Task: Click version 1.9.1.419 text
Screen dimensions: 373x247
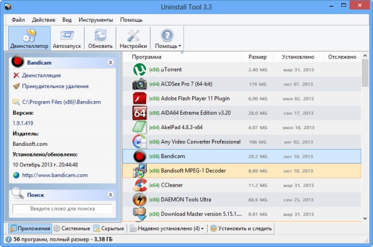Action: click(x=23, y=123)
